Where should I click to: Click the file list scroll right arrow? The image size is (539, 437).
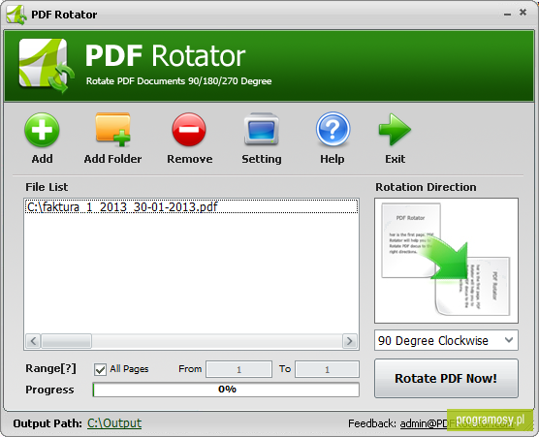point(350,341)
